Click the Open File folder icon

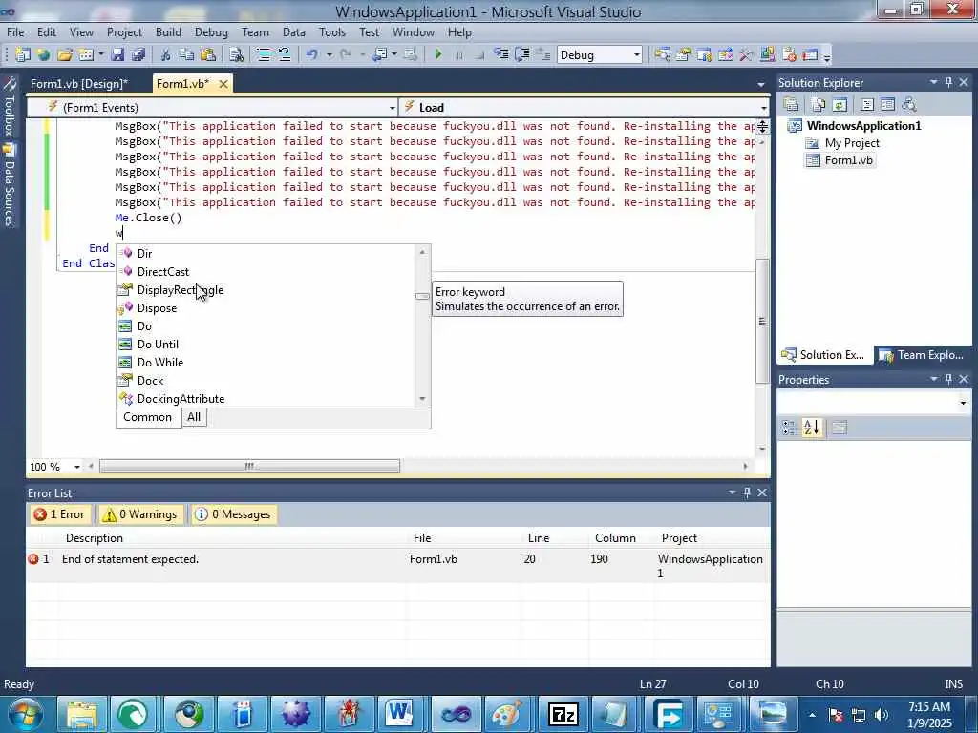click(64, 54)
